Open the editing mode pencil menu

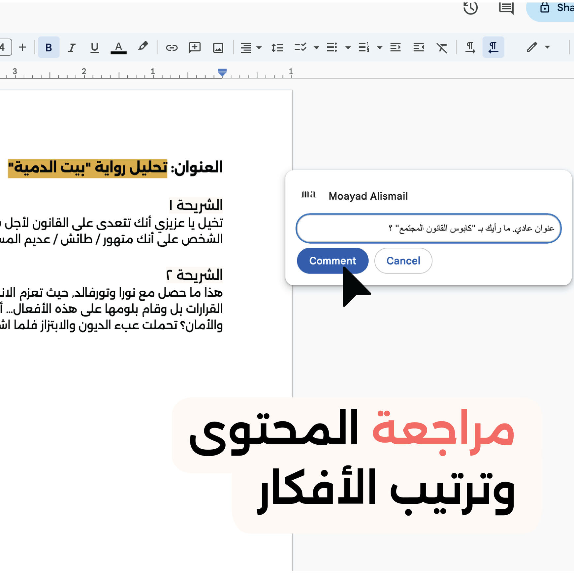pyautogui.click(x=538, y=47)
